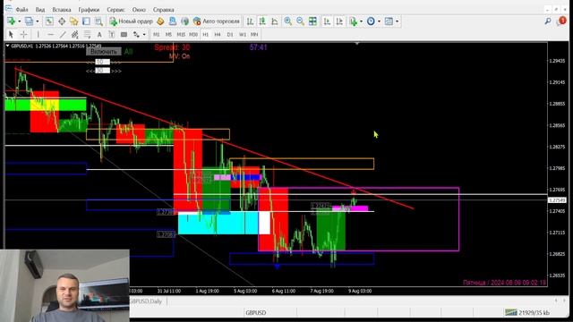Switch timeframe to M1

coord(157,34)
